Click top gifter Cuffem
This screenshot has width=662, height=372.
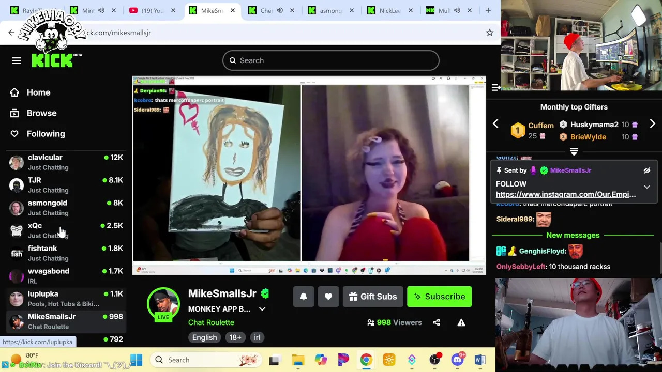[541, 126]
